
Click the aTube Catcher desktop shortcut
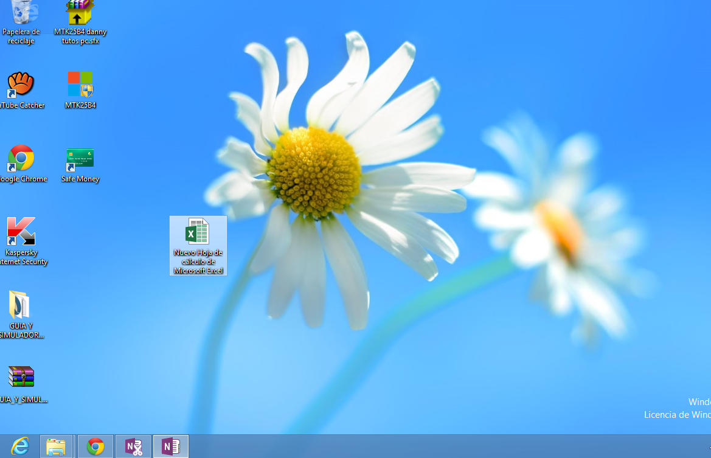pos(21,85)
